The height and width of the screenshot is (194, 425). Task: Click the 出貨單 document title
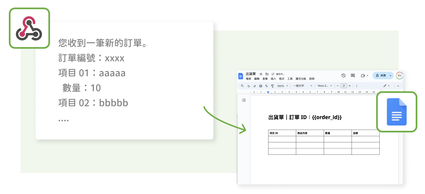pyautogui.click(x=251, y=74)
